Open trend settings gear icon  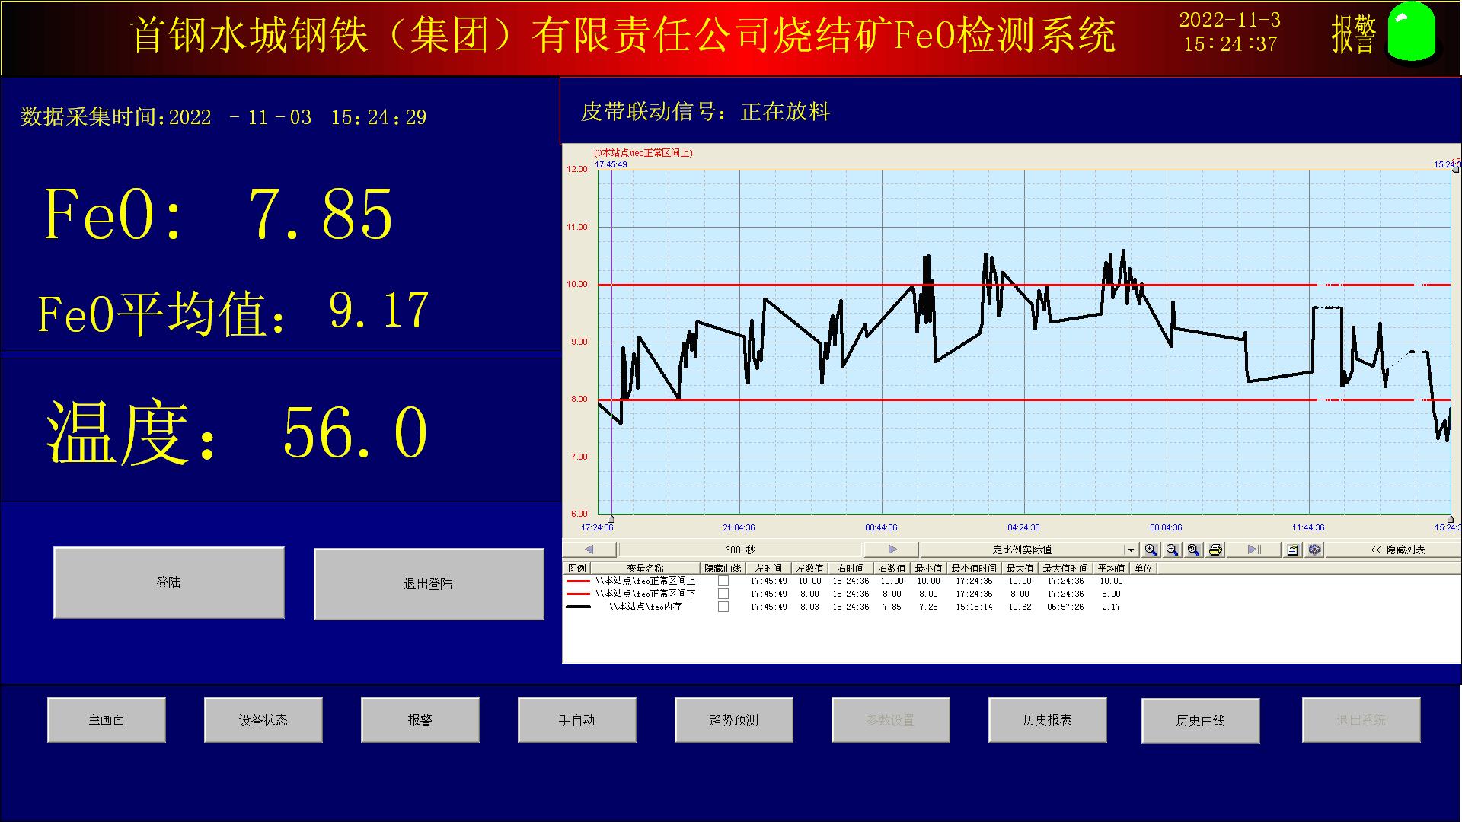pyautogui.click(x=1314, y=550)
